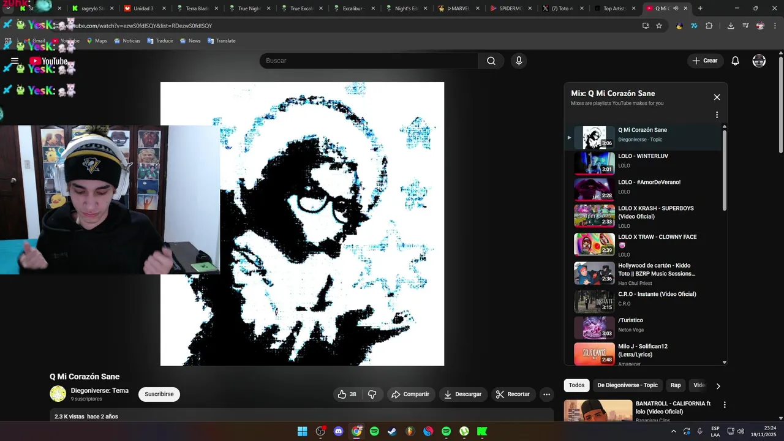Play LOLO - #AmorDeVerano! from the mix
The image size is (784, 441).
tap(643, 189)
